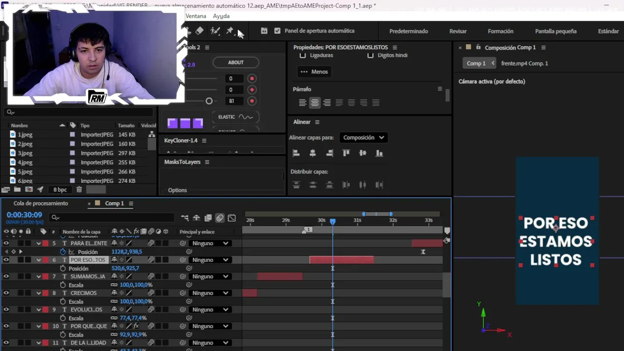Open parent dropdown for PARA EL...ENTE layer

pyautogui.click(x=210, y=243)
